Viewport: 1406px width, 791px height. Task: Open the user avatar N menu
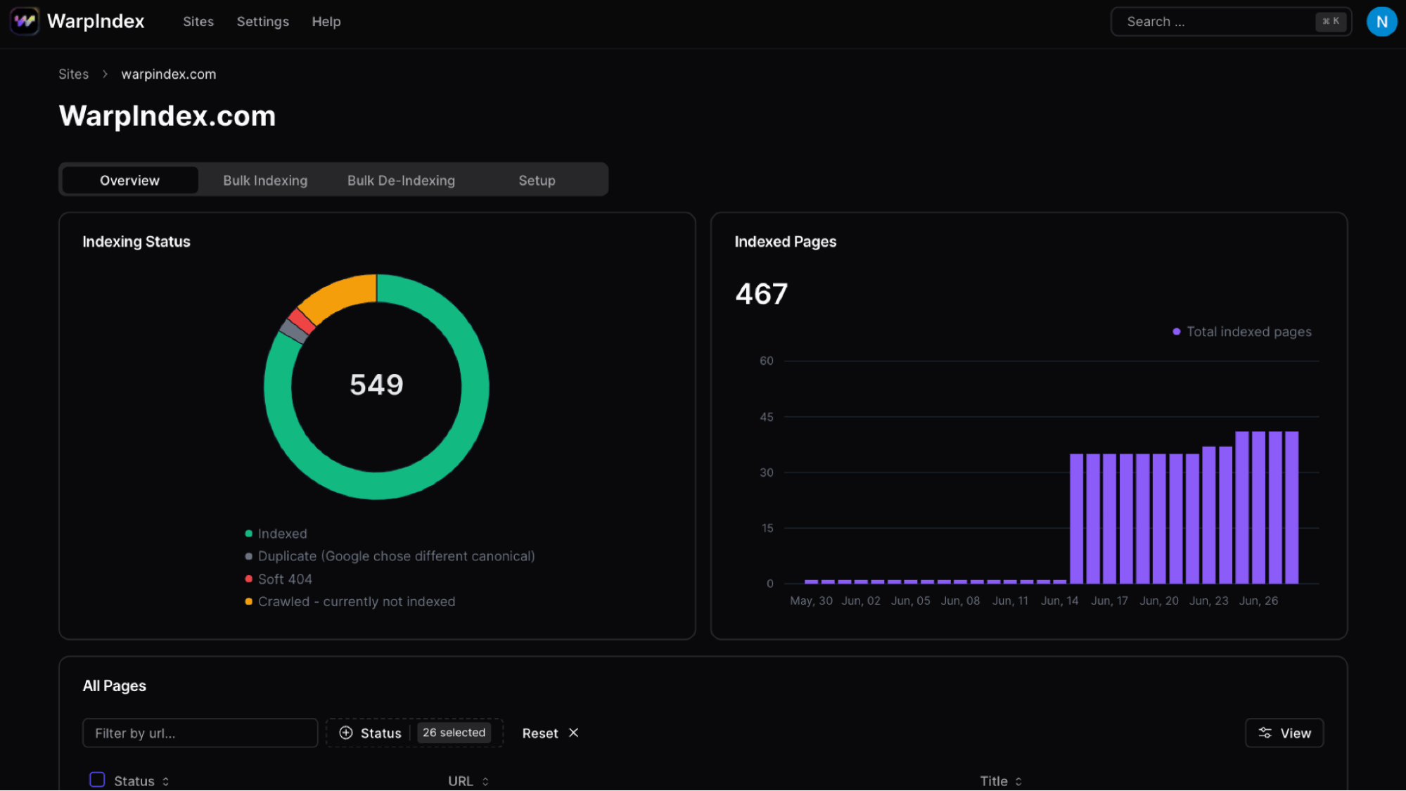[1381, 22]
